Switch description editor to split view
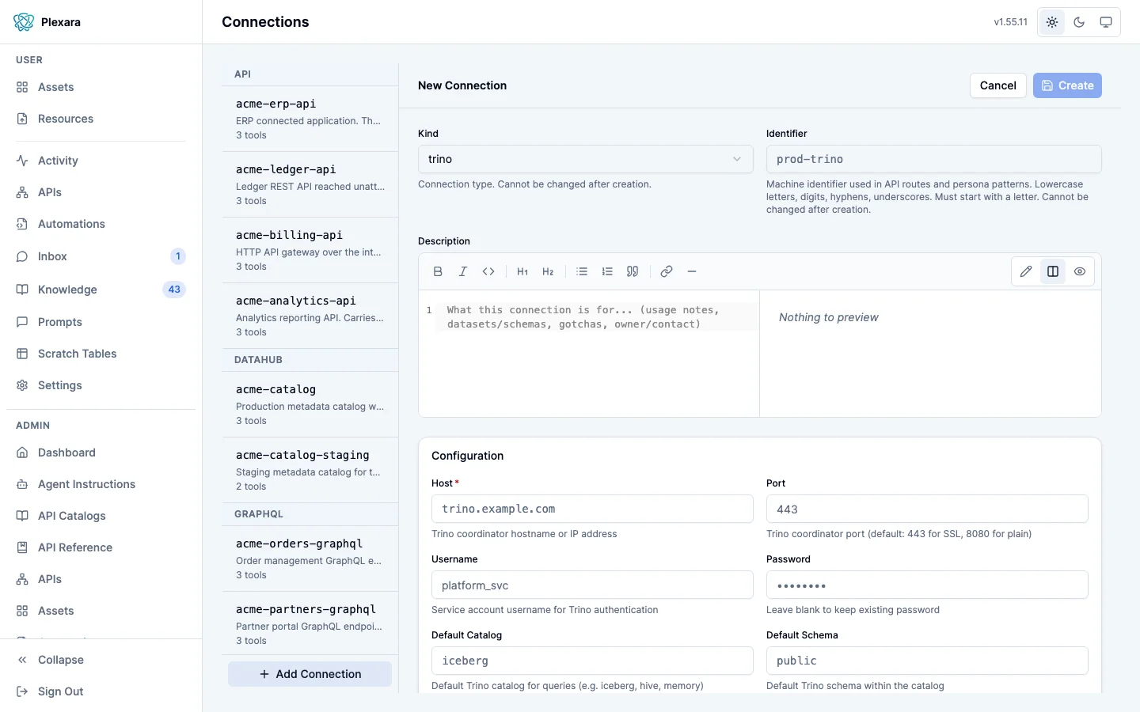The width and height of the screenshot is (1140, 712). click(1053, 271)
